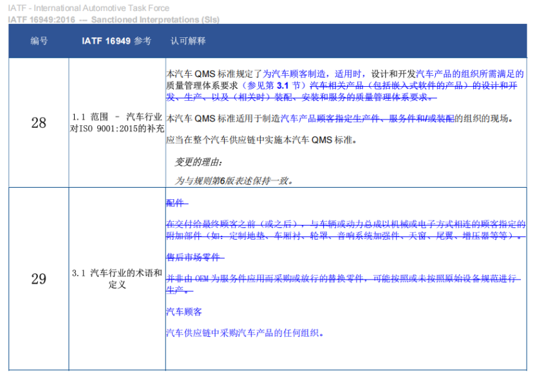Viewport: 535px width, 374px height.
Task: Click the '3.1 汽车行业的术语和定义' reference cell
Action: click(117, 279)
